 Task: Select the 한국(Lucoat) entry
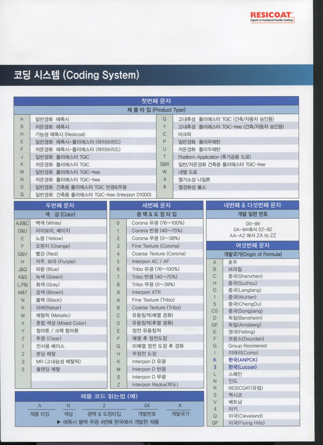coord(242,367)
